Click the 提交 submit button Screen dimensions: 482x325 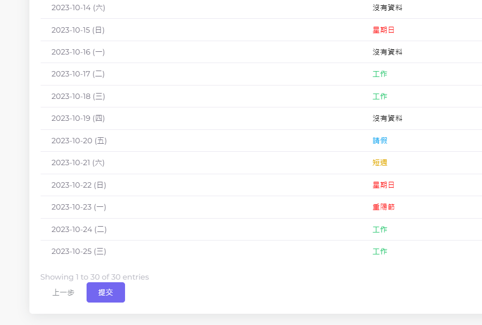tap(105, 292)
